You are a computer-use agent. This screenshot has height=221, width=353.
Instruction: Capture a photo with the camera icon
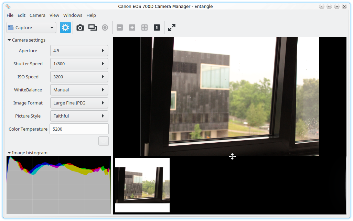(80, 28)
